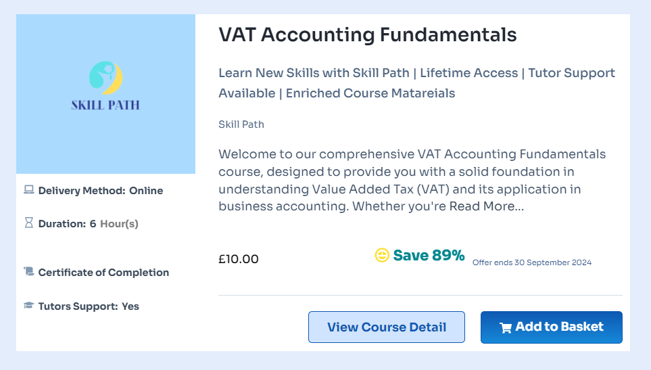Click the smiley face savings icon
The image size is (651, 370).
pos(382,256)
